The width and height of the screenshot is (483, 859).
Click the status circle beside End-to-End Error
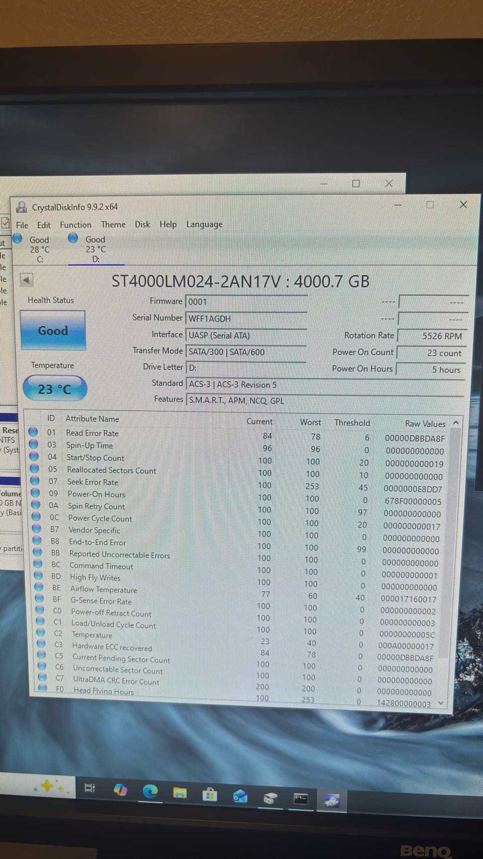(x=37, y=540)
